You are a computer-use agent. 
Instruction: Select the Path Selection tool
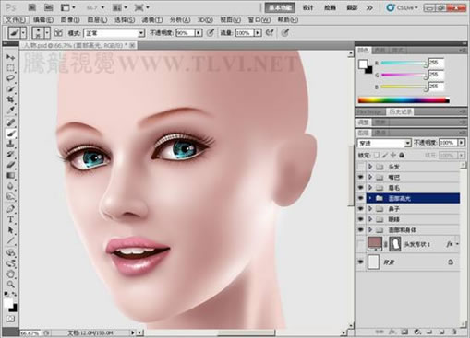10,230
